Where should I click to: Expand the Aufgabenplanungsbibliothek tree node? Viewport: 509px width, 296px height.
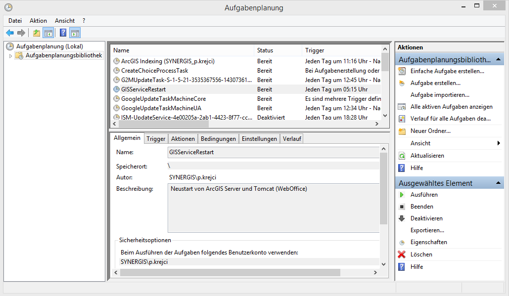pos(10,55)
